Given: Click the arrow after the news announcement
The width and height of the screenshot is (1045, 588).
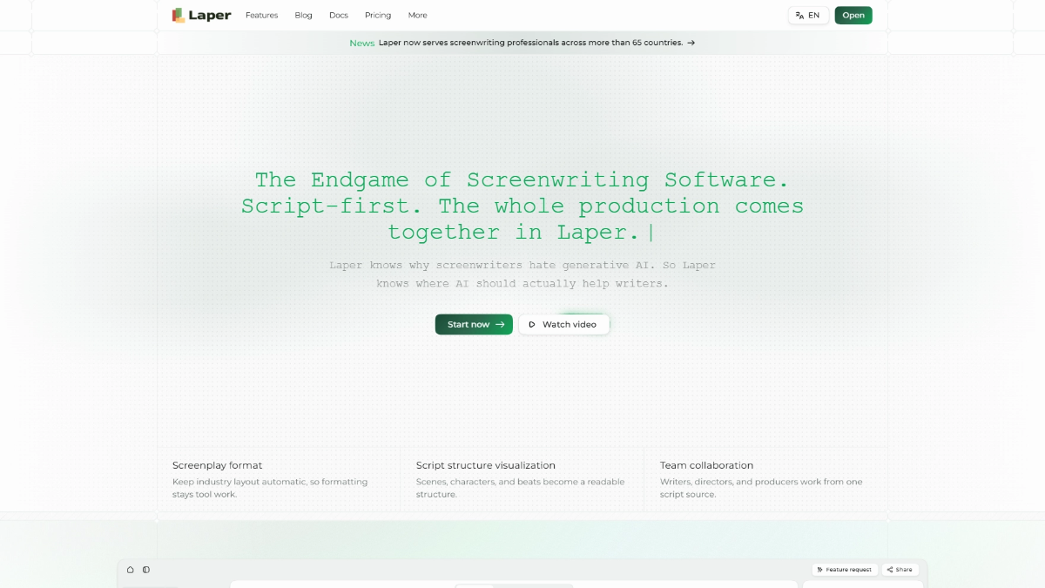Looking at the screenshot, I should pyautogui.click(x=691, y=43).
